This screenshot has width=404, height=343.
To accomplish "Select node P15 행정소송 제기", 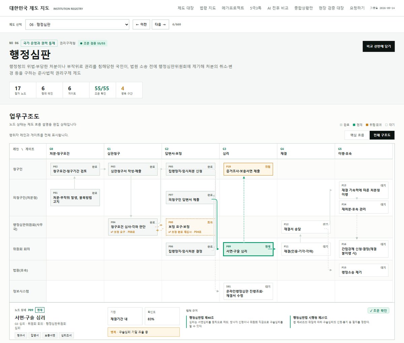I will pos(364,270).
